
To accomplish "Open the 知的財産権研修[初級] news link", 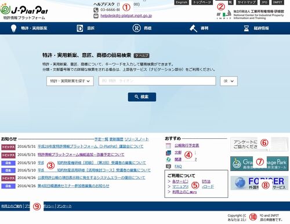I will pos(101,163).
